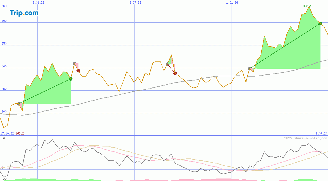Click the 168.2 low price label

(x=20, y=134)
